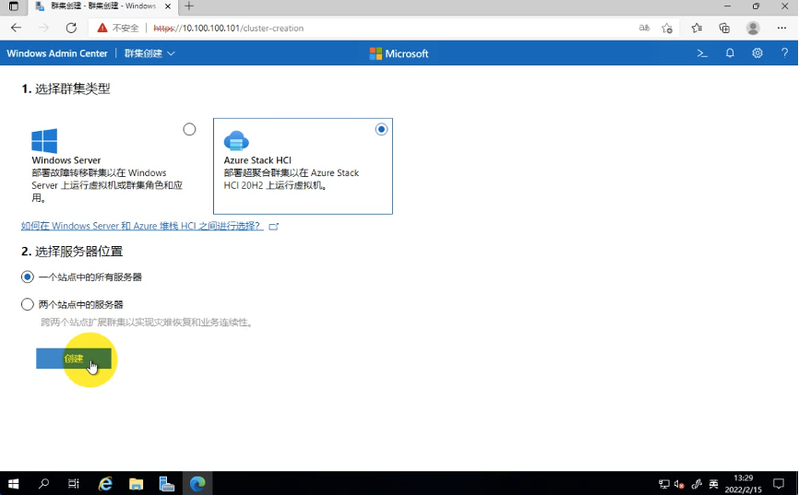Image resolution: width=799 pixels, height=495 pixels.
Task: Click the Windows Server logo tile
Action: pyautogui.click(x=44, y=140)
